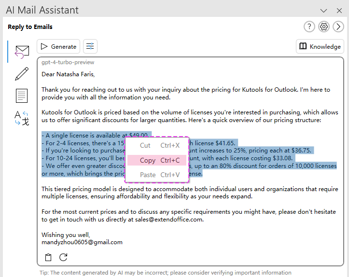Screen dimensions: 349x277
Task: Open the Knowledge button
Action: 320,46
